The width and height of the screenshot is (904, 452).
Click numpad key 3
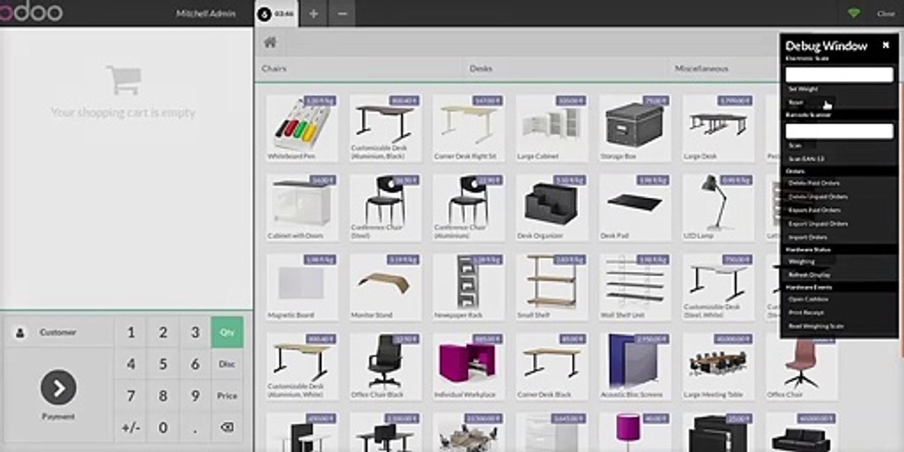pyautogui.click(x=195, y=332)
